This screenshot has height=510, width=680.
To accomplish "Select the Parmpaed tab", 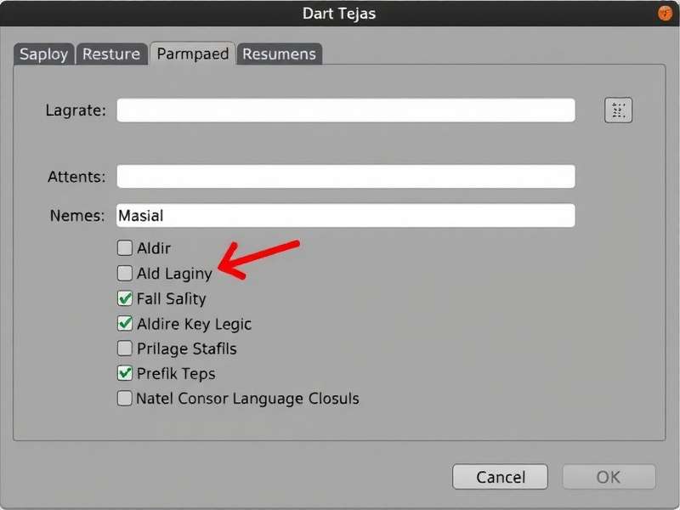I will (x=192, y=53).
